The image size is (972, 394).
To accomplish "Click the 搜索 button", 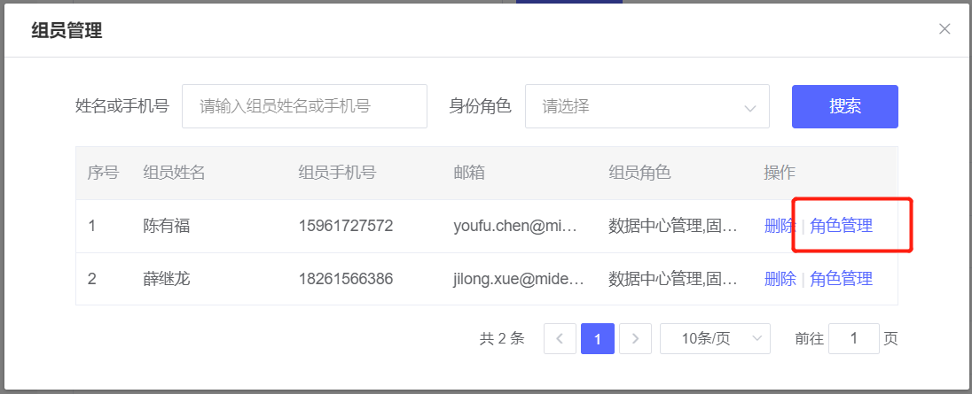I will (x=844, y=107).
